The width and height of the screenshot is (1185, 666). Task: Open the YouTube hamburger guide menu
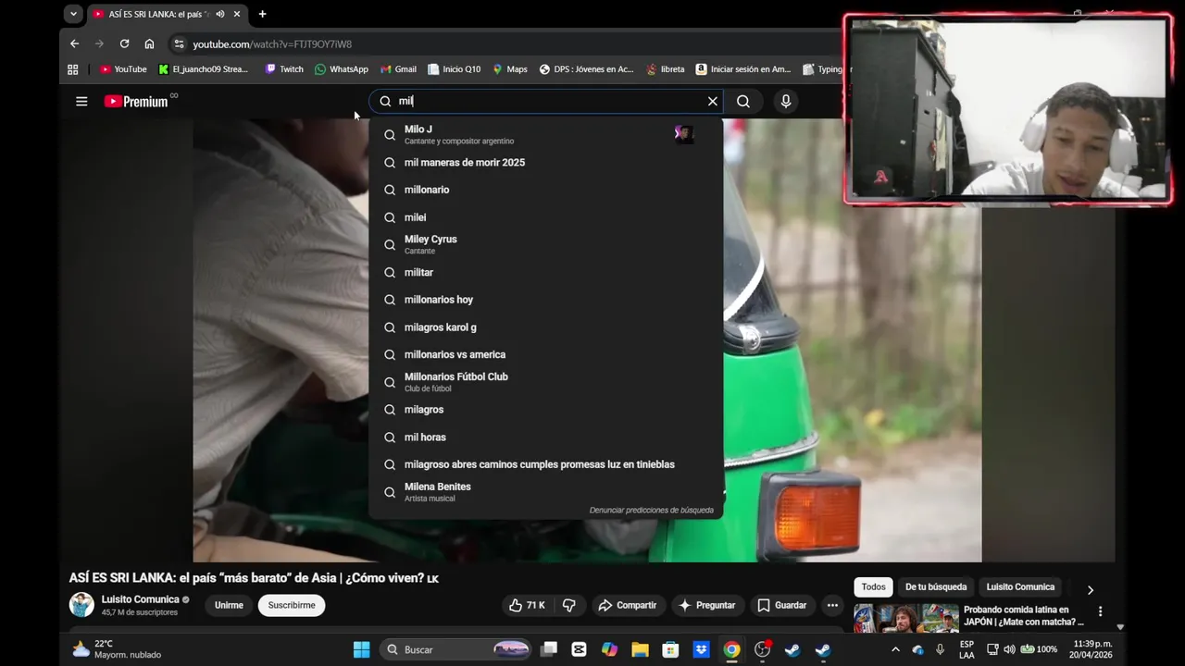point(81,102)
